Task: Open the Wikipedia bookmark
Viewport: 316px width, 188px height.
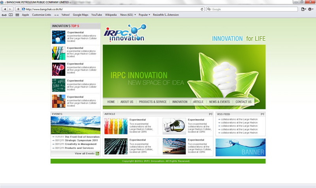Action: (x=111, y=15)
